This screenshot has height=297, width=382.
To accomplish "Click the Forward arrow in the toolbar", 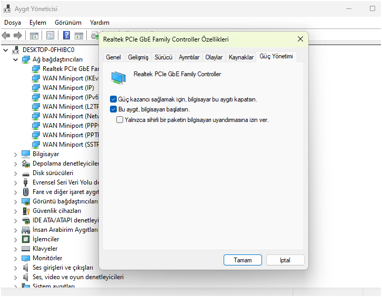I will pyautogui.click(x=18, y=36).
